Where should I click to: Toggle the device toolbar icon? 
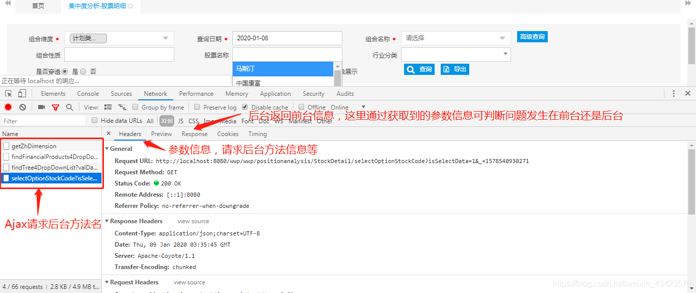tap(22, 94)
